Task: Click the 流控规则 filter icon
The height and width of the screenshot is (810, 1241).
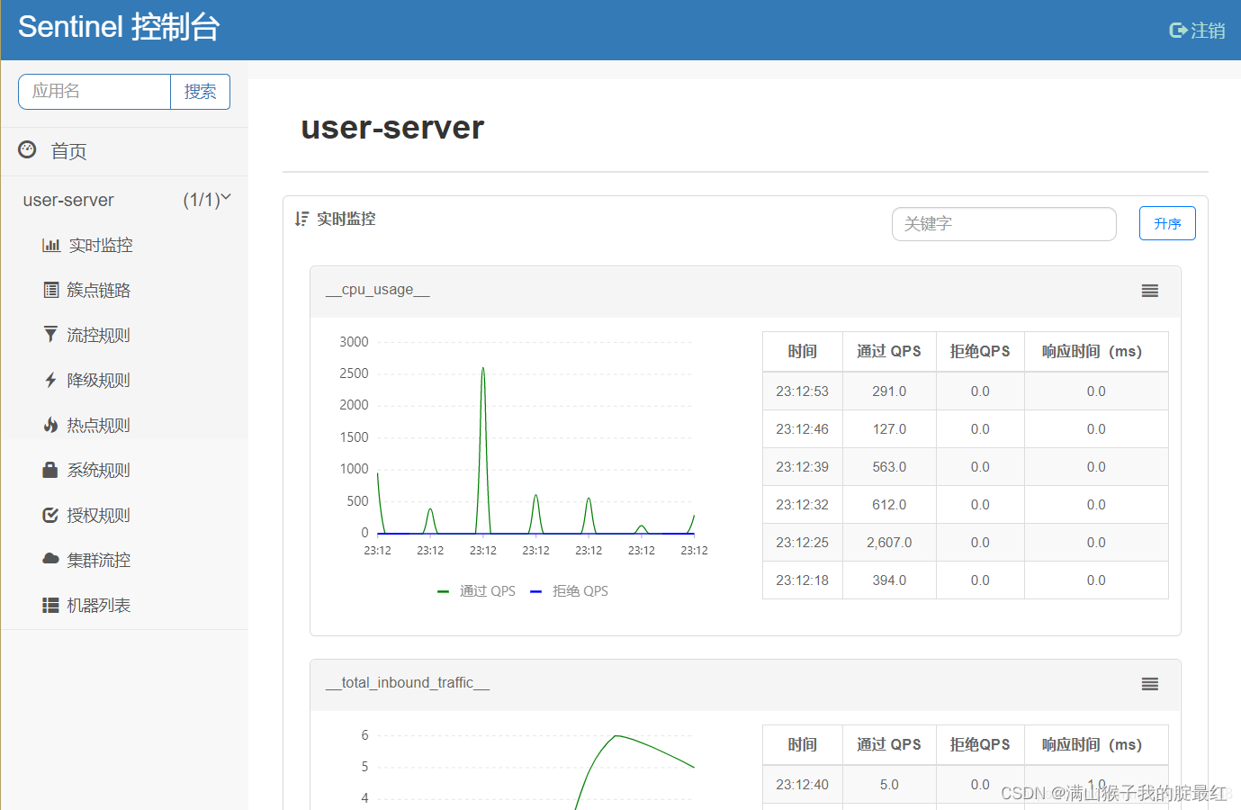Action: click(50, 335)
